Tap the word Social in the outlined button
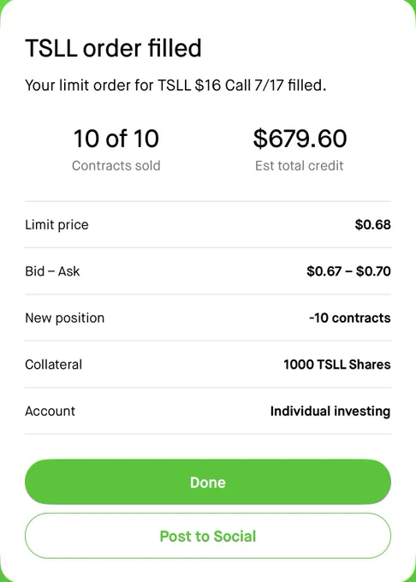The image size is (416, 582). coord(235,537)
